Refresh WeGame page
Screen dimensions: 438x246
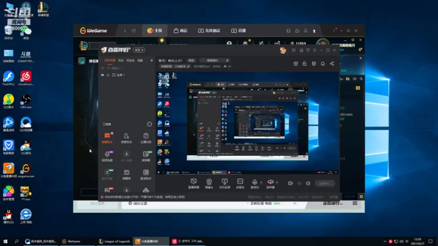(134, 31)
